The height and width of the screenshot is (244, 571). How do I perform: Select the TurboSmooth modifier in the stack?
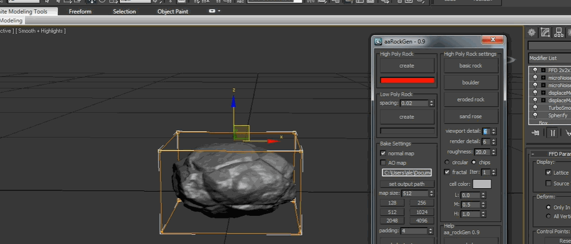[559, 108]
